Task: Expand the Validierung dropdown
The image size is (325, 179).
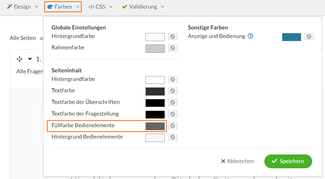Action: 143,6
